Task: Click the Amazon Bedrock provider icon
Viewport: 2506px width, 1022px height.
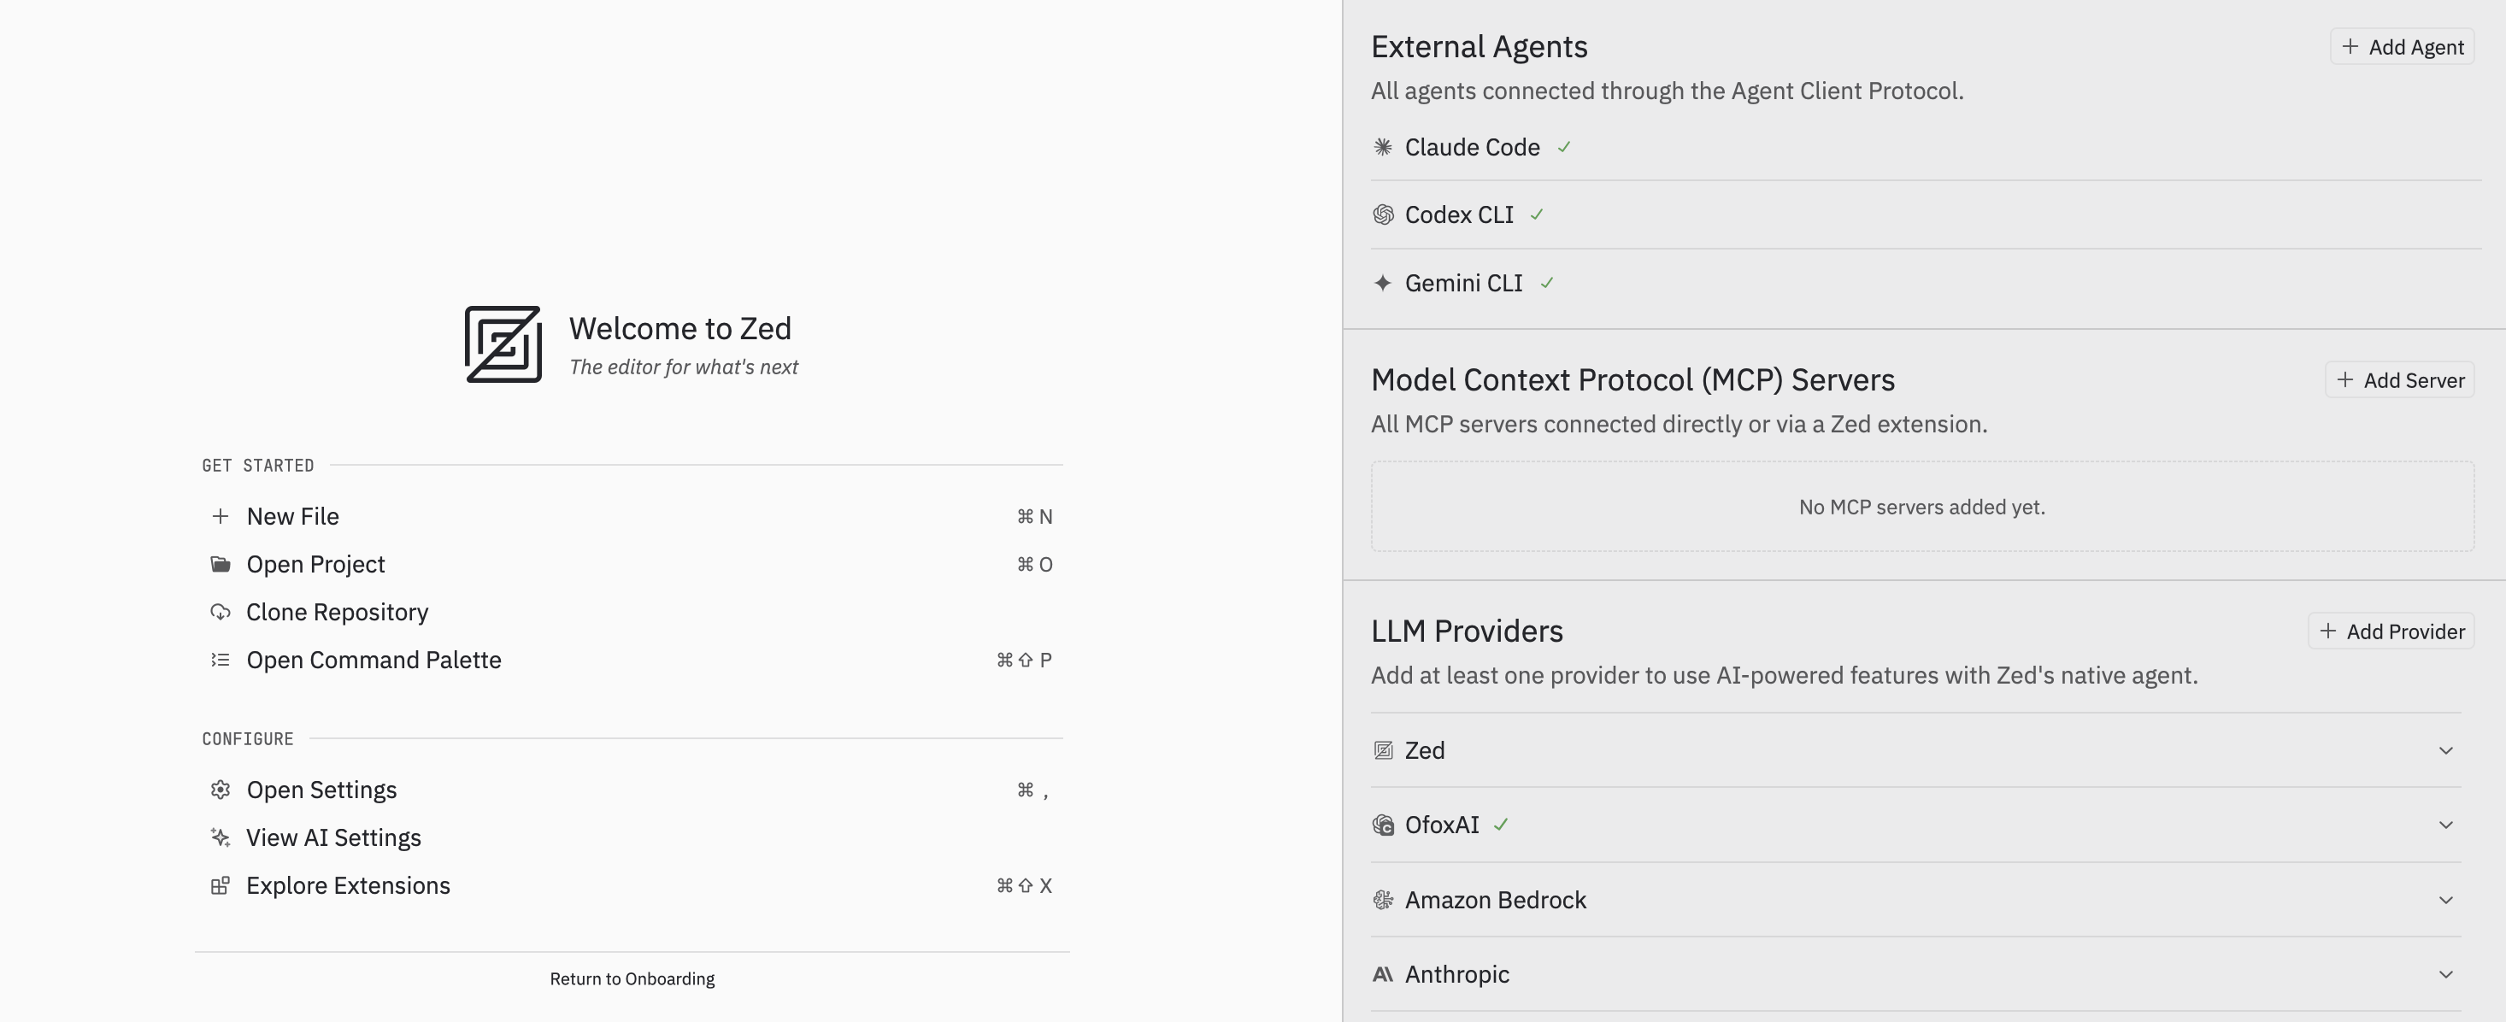Action: (x=1382, y=900)
